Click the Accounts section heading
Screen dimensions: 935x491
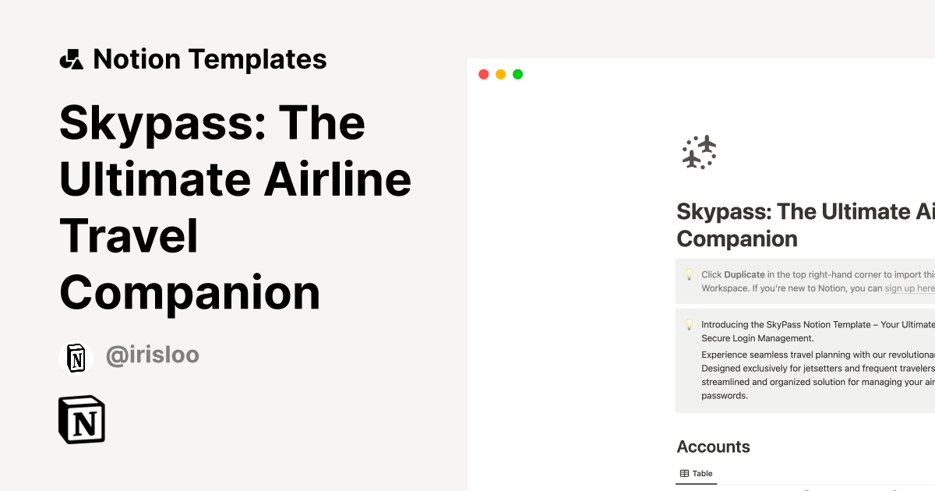click(x=713, y=447)
